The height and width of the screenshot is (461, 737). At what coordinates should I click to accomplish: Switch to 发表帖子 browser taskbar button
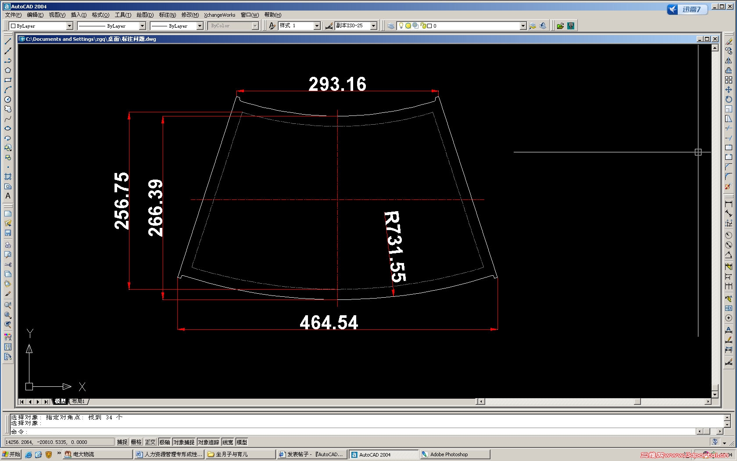point(312,454)
